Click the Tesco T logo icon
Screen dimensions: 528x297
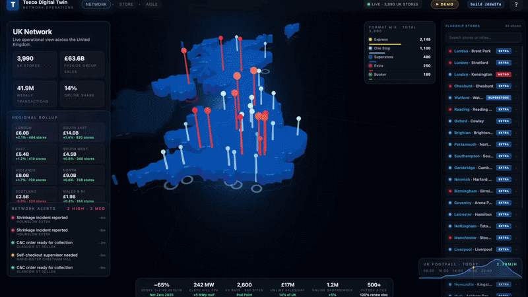tap(13, 5)
